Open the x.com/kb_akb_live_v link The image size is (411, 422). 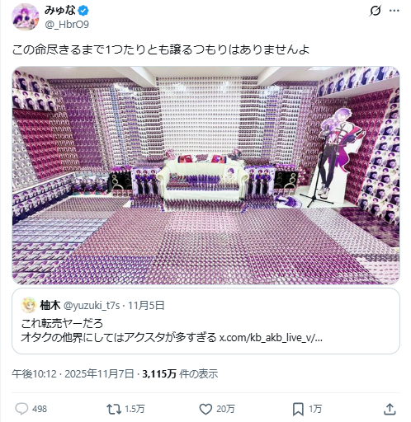[x=271, y=337]
